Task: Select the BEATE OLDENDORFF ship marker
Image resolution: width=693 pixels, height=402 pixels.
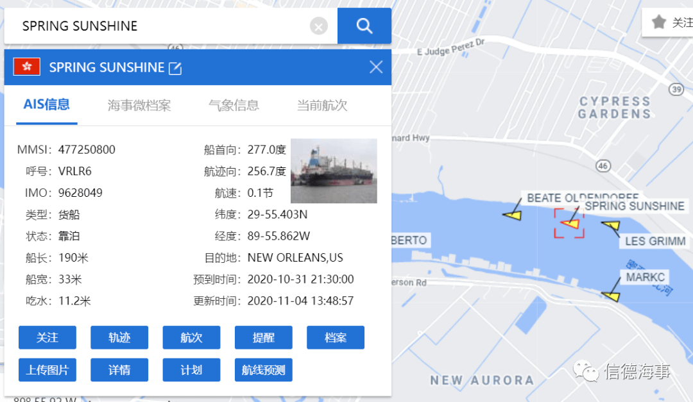Action: click(513, 215)
